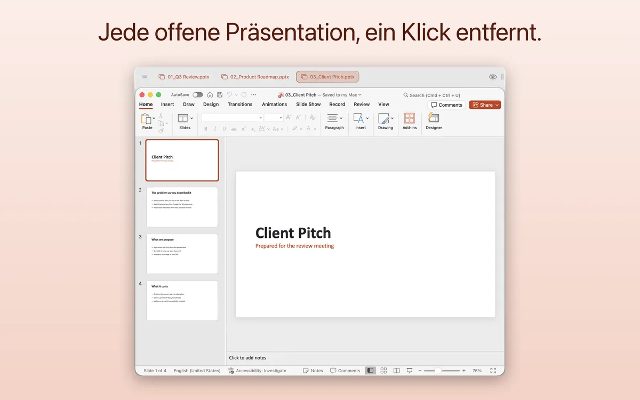Click the zoom out minus button

tap(420, 371)
